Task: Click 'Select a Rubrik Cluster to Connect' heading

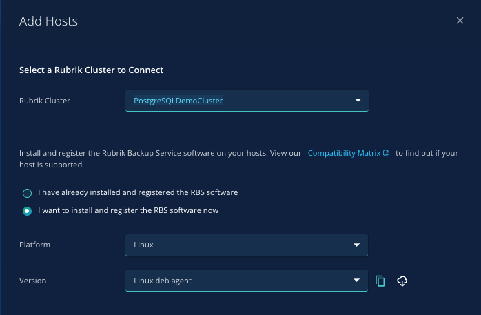Action: tap(91, 70)
